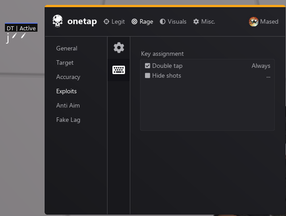The width and height of the screenshot is (286, 216).
Task: Click the Visuals half-circle icon
Action: 162,21
